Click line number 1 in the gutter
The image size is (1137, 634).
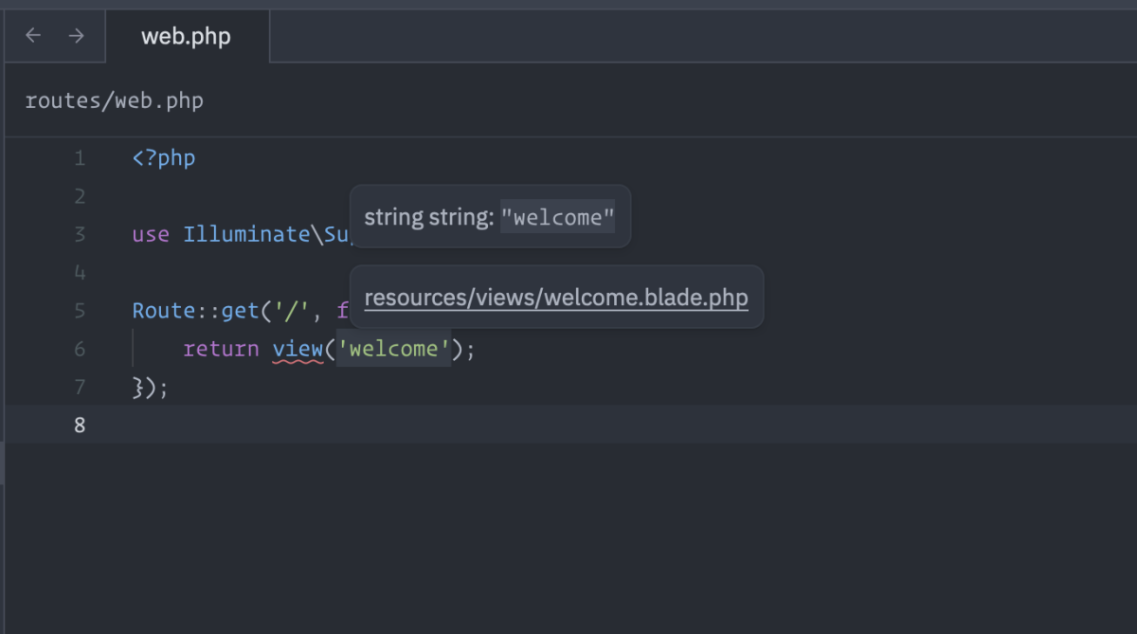[80, 158]
